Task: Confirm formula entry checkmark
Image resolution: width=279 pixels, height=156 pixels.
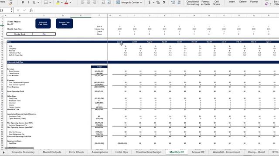Action: pyautogui.click(x=24, y=10)
